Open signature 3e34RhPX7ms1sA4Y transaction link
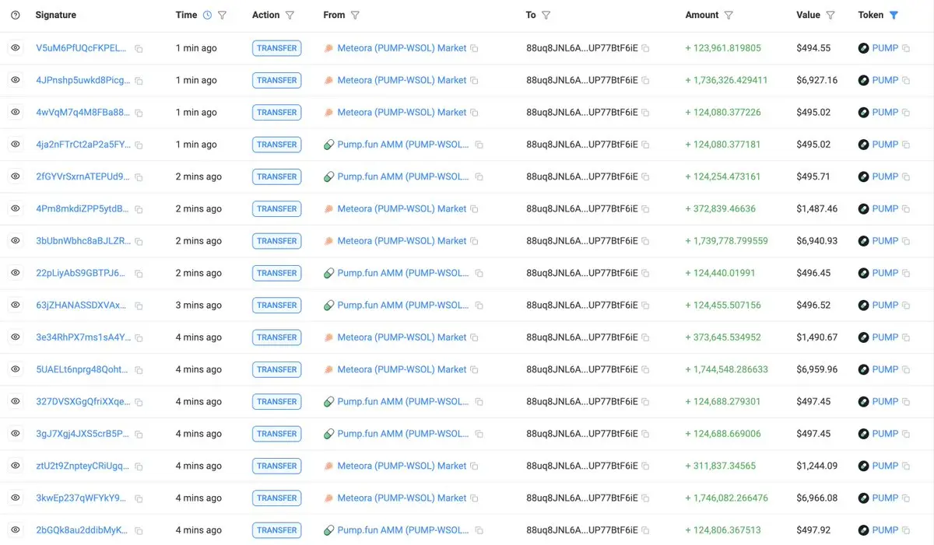The width and height of the screenshot is (934, 545). pyautogui.click(x=83, y=337)
